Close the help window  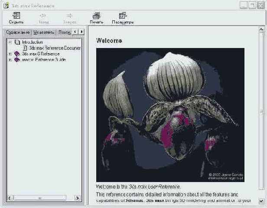click(x=260, y=6)
